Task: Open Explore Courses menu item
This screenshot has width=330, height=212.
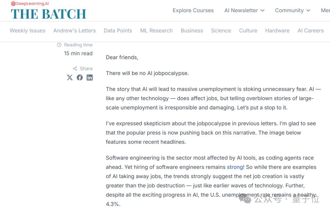Action: [193, 10]
